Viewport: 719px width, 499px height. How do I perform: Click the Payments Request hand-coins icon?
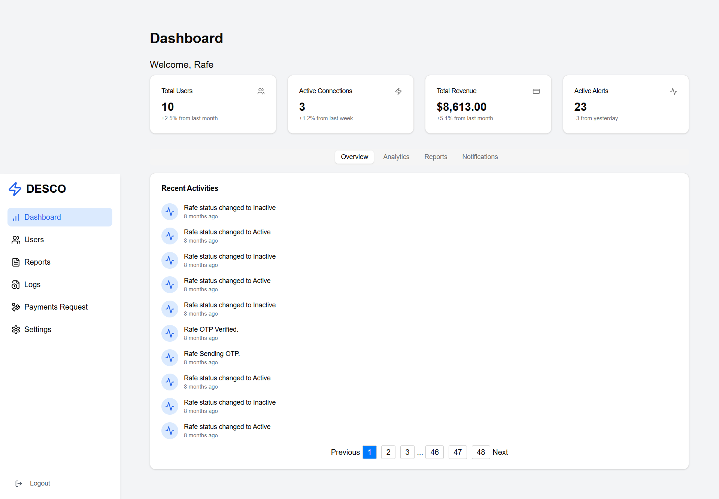(16, 307)
